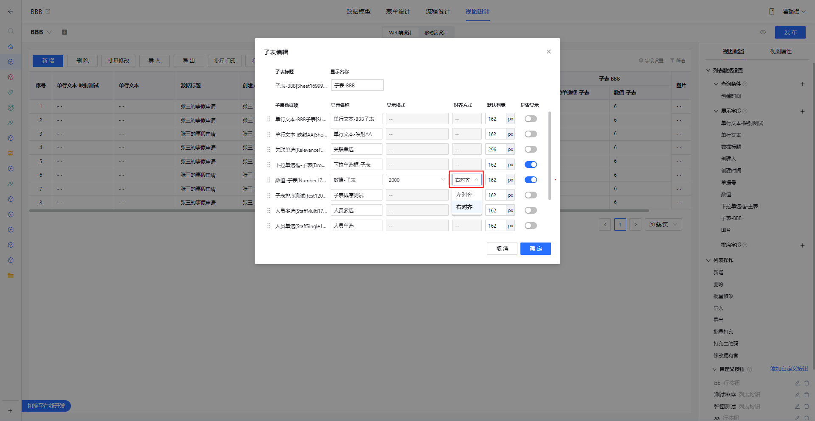Open the user account dropdown
This screenshot has width=815, height=421.
[x=794, y=11]
